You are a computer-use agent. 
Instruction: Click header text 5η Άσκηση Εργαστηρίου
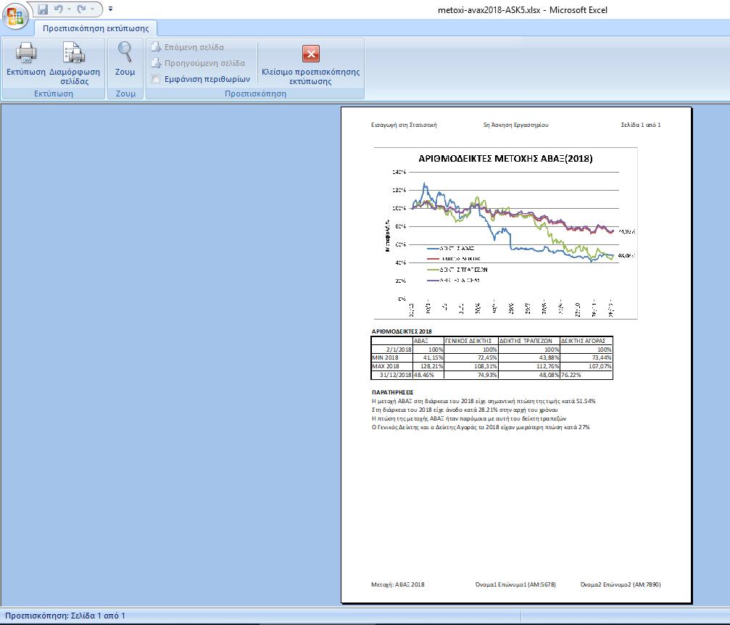coord(516,125)
